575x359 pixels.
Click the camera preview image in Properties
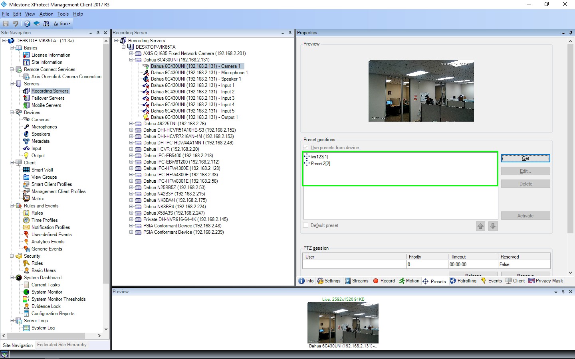click(x=421, y=91)
